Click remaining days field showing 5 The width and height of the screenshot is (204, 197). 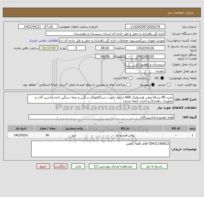pyautogui.click(x=76, y=48)
